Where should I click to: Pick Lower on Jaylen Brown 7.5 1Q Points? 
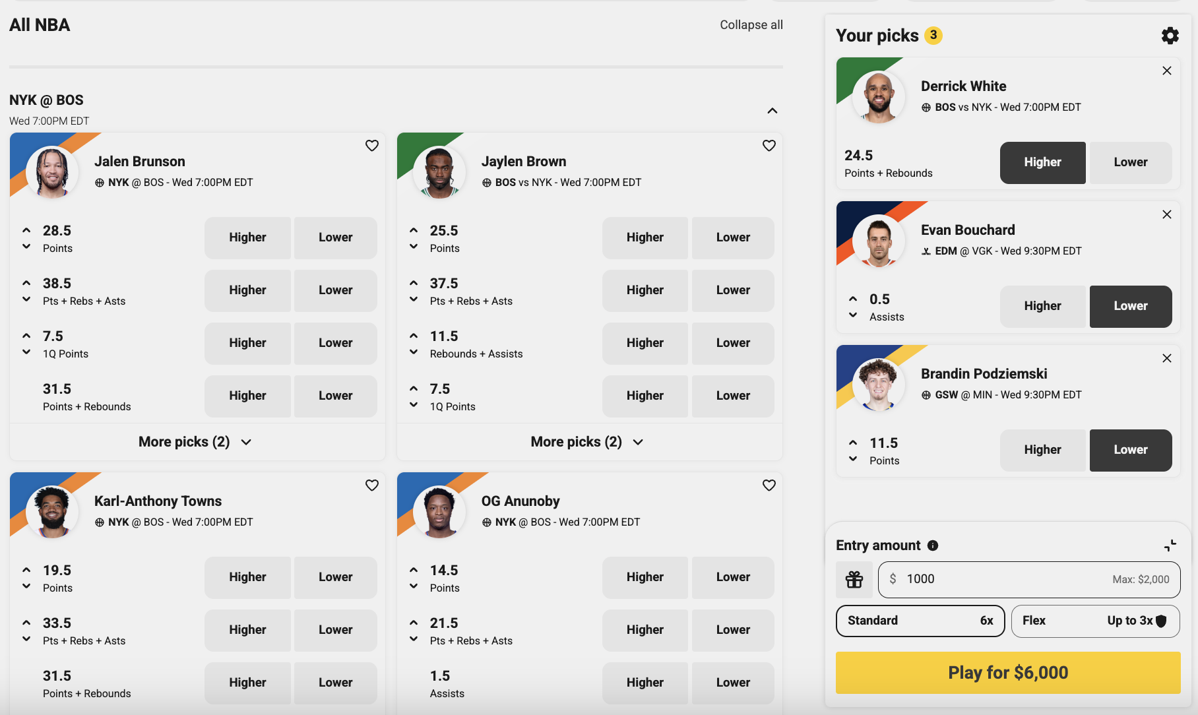[733, 396]
